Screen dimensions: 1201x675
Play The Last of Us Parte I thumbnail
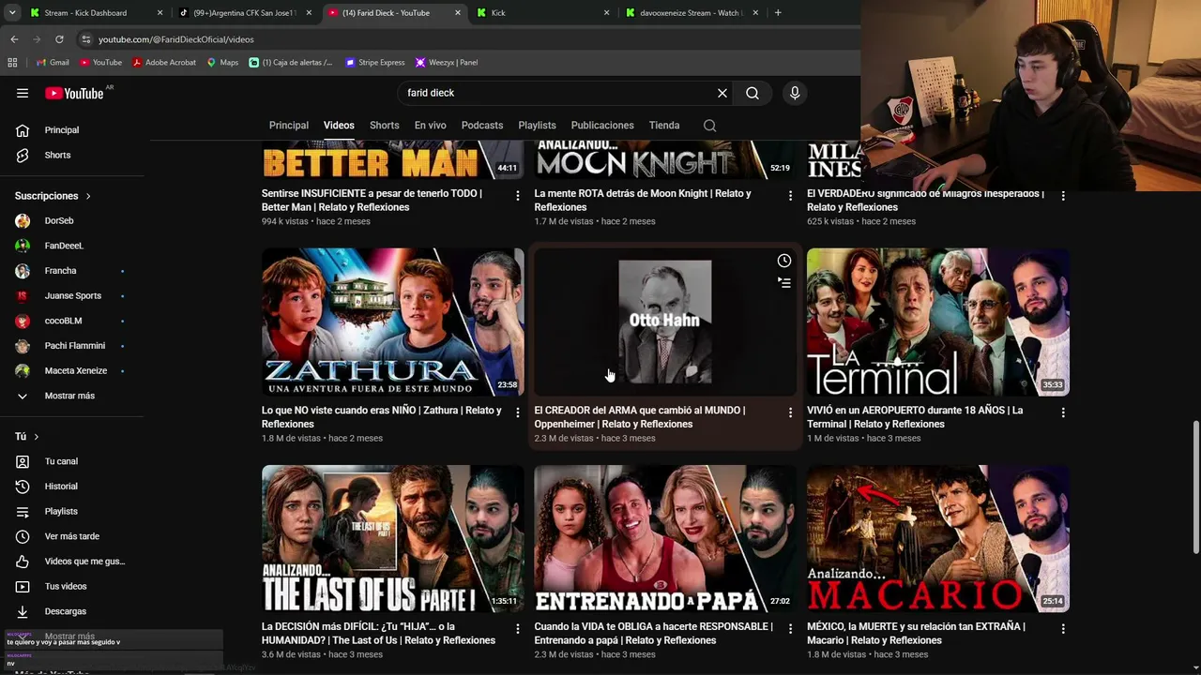[x=393, y=538]
